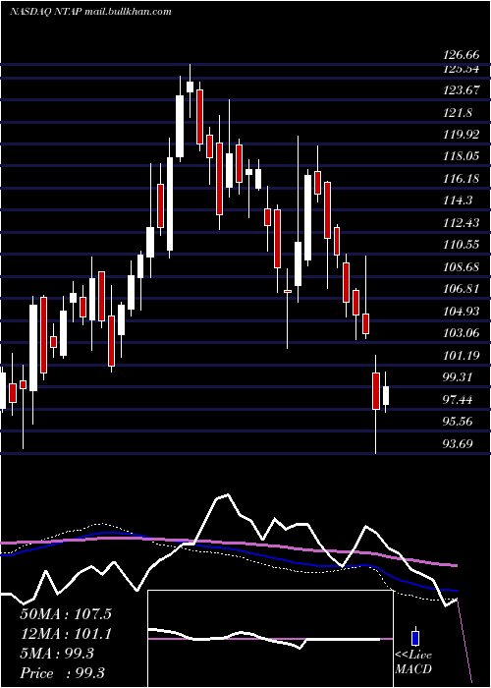
Task: Click the 108.68 price axis label
Action: (x=461, y=267)
